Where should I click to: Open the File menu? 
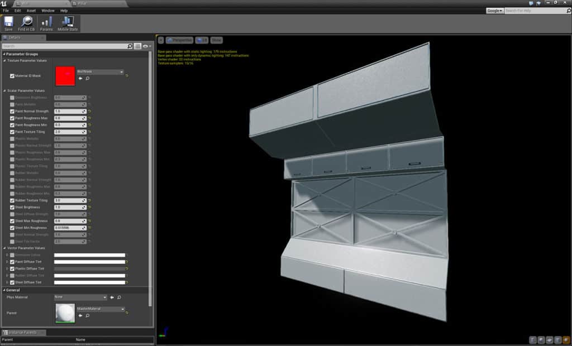(x=6, y=11)
